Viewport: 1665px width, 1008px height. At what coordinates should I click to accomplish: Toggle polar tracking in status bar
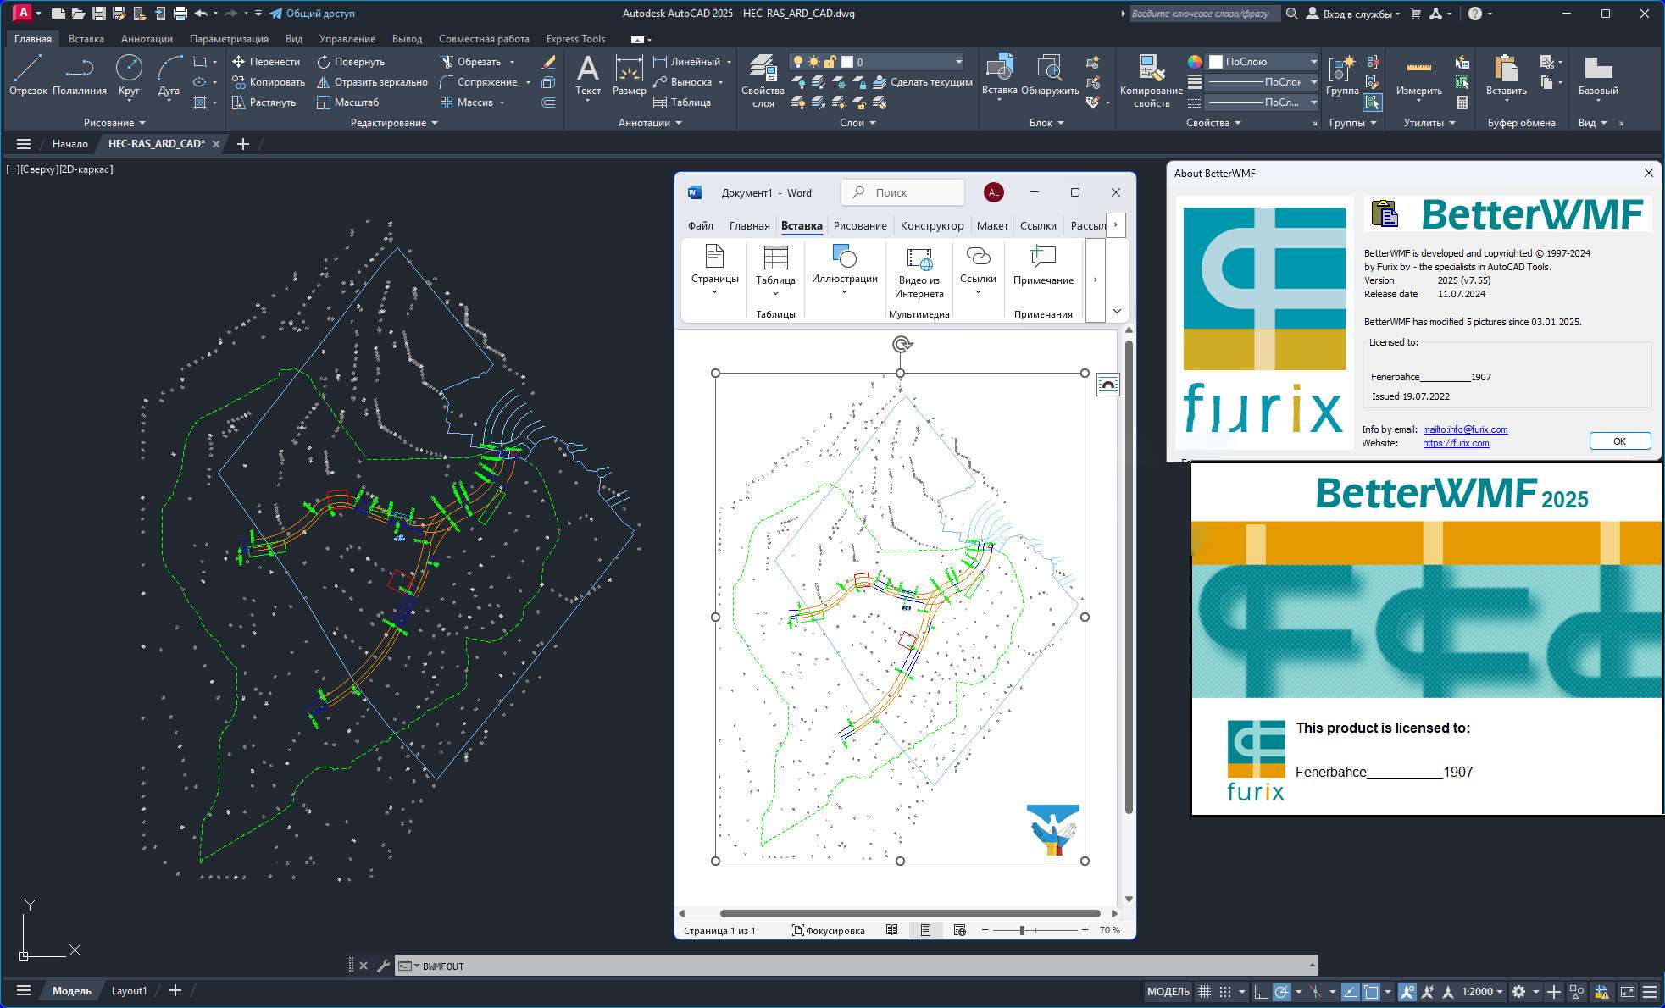(x=1281, y=991)
